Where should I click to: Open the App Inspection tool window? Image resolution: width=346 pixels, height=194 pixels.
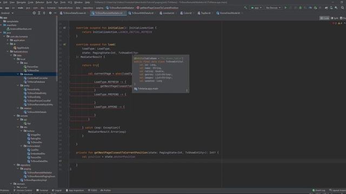click(x=75, y=190)
